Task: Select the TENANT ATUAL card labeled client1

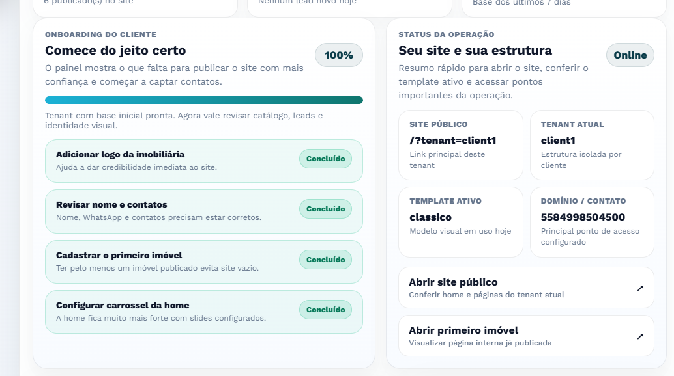Action: coord(591,144)
